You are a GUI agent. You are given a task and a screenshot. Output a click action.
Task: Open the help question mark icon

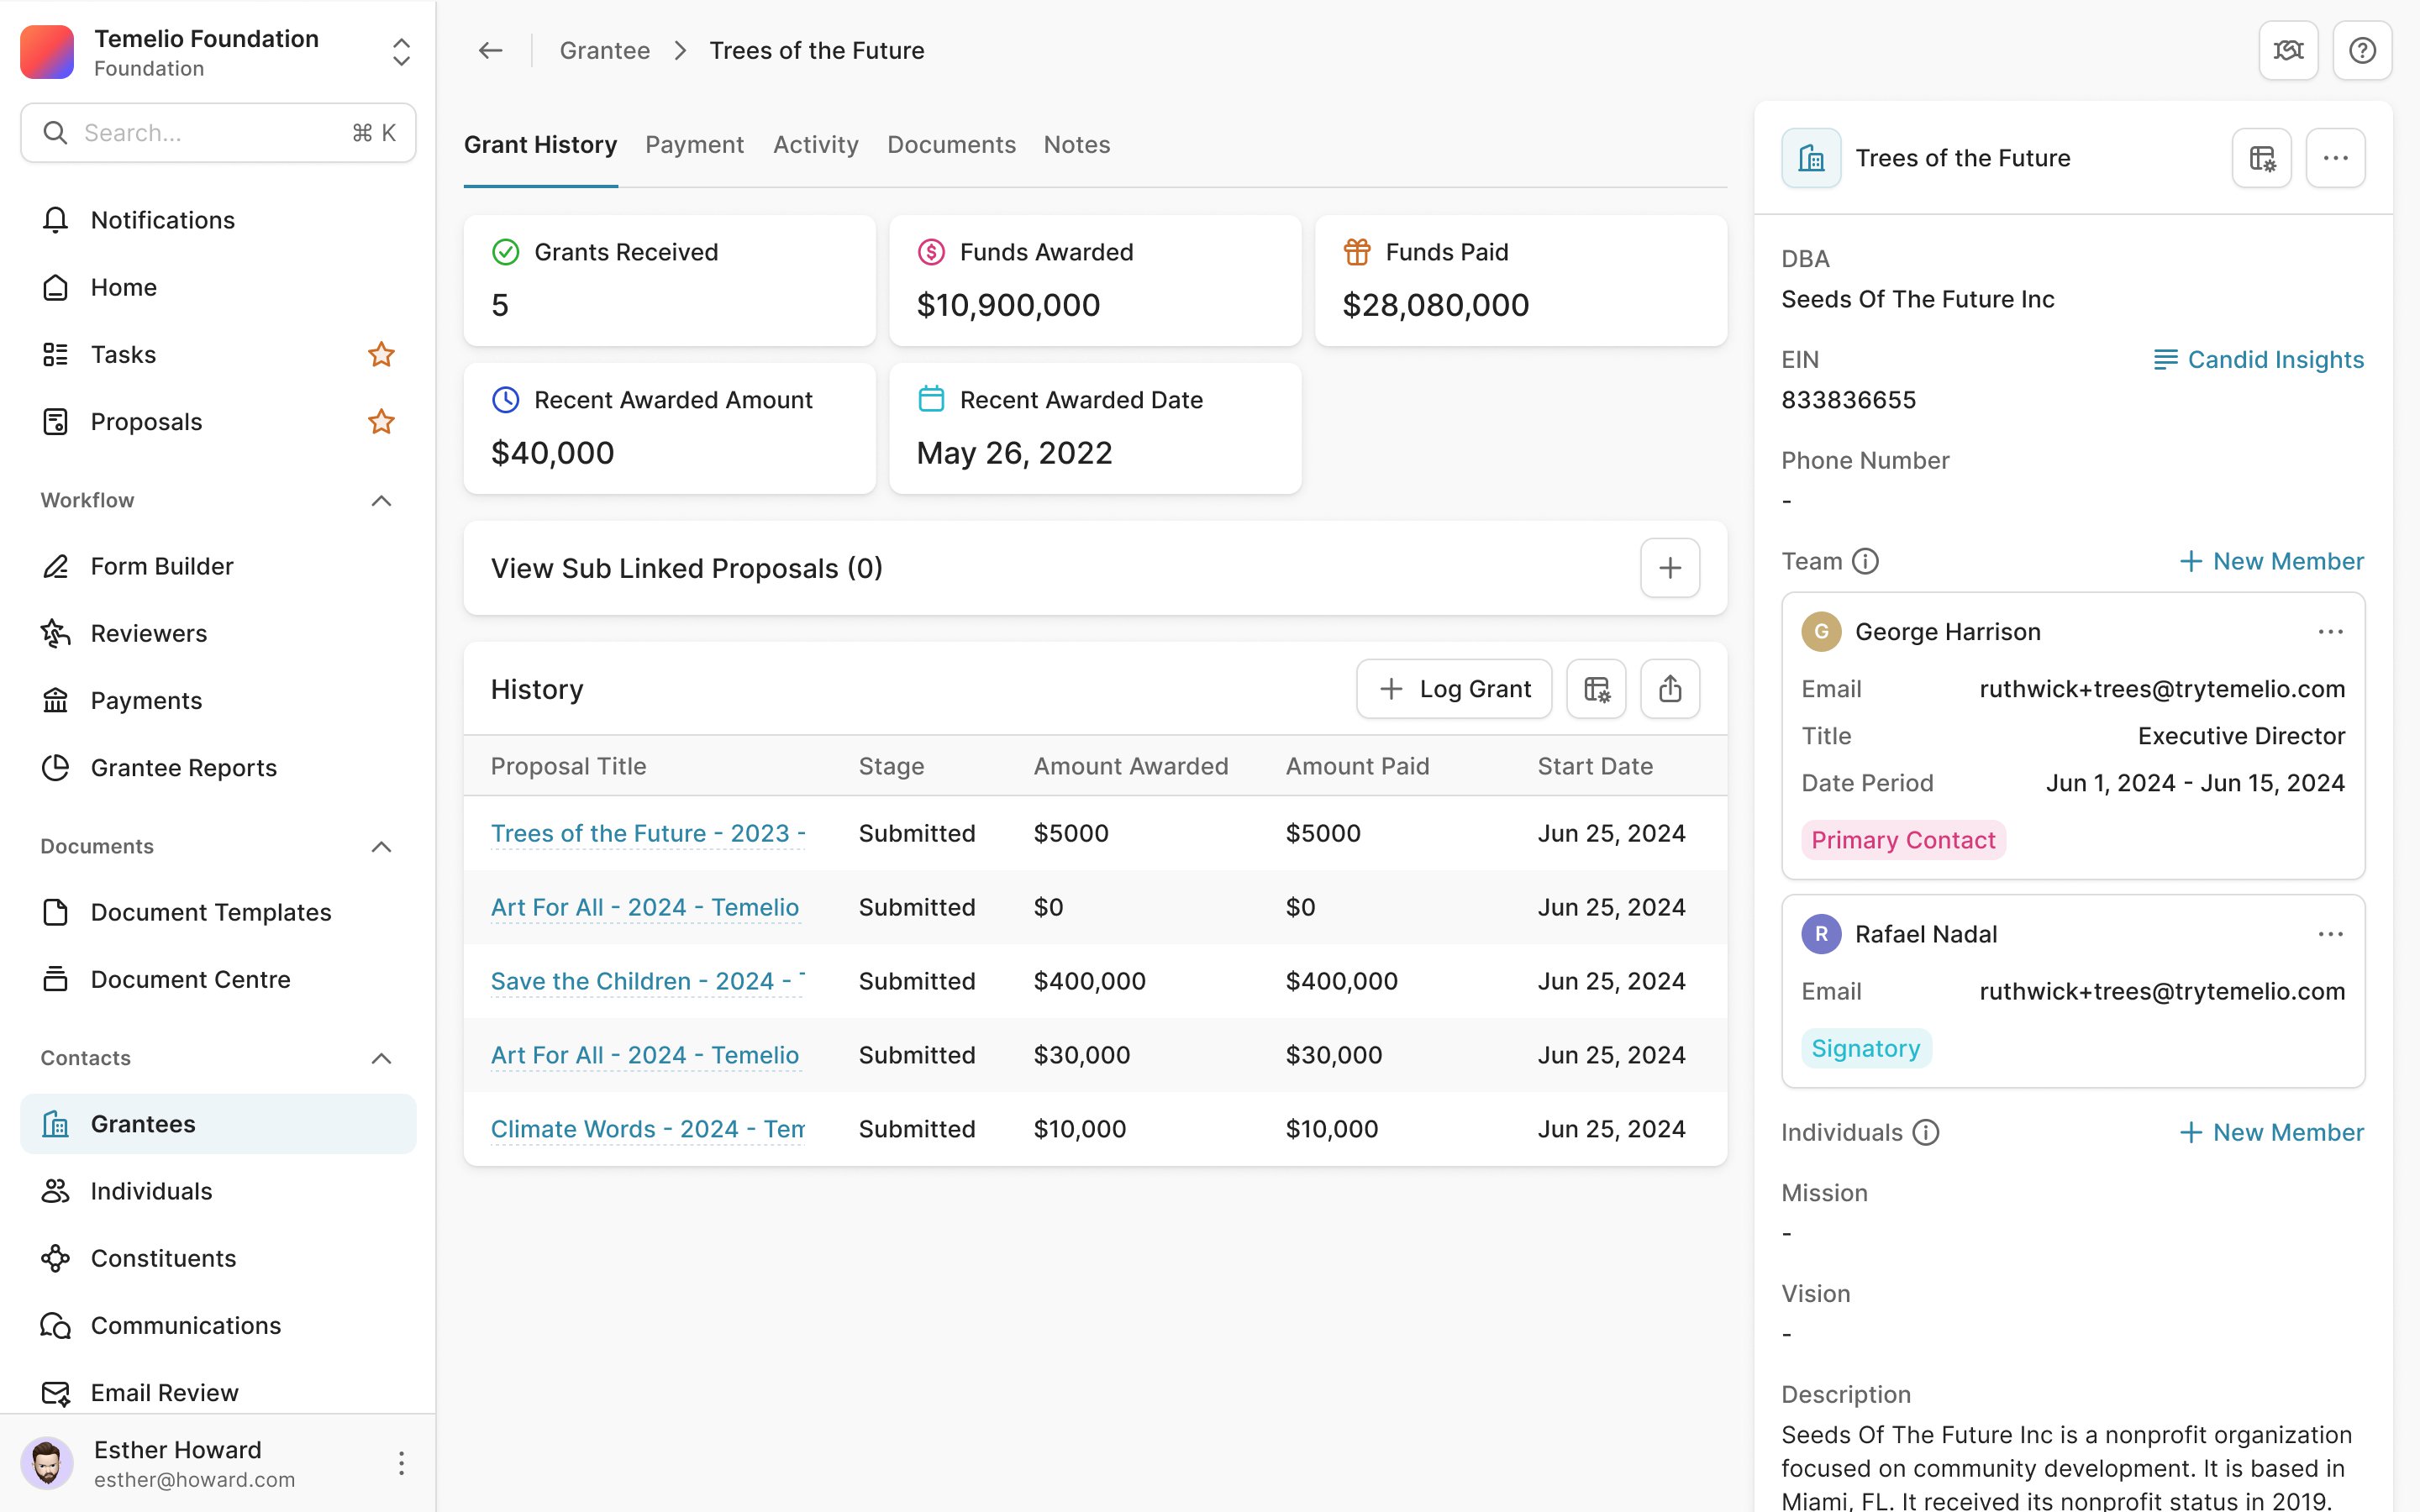point(2362,50)
